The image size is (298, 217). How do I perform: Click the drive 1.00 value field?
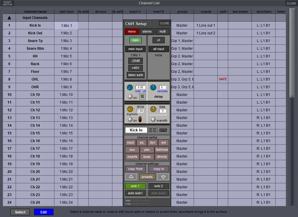click(140, 111)
